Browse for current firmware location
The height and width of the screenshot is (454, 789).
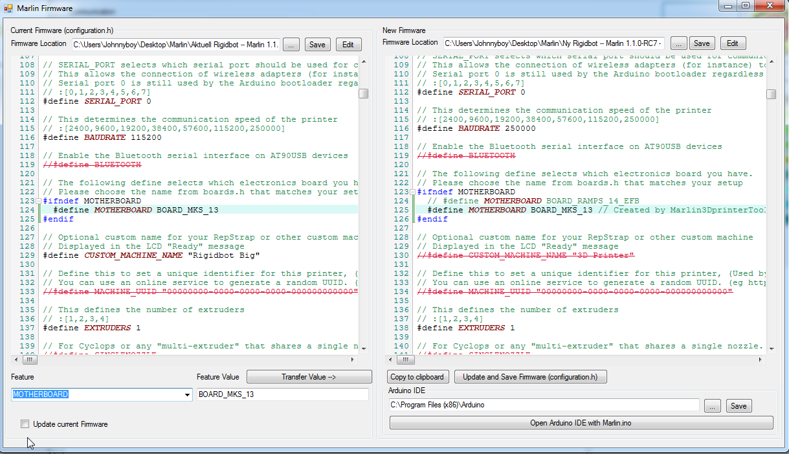tap(291, 45)
